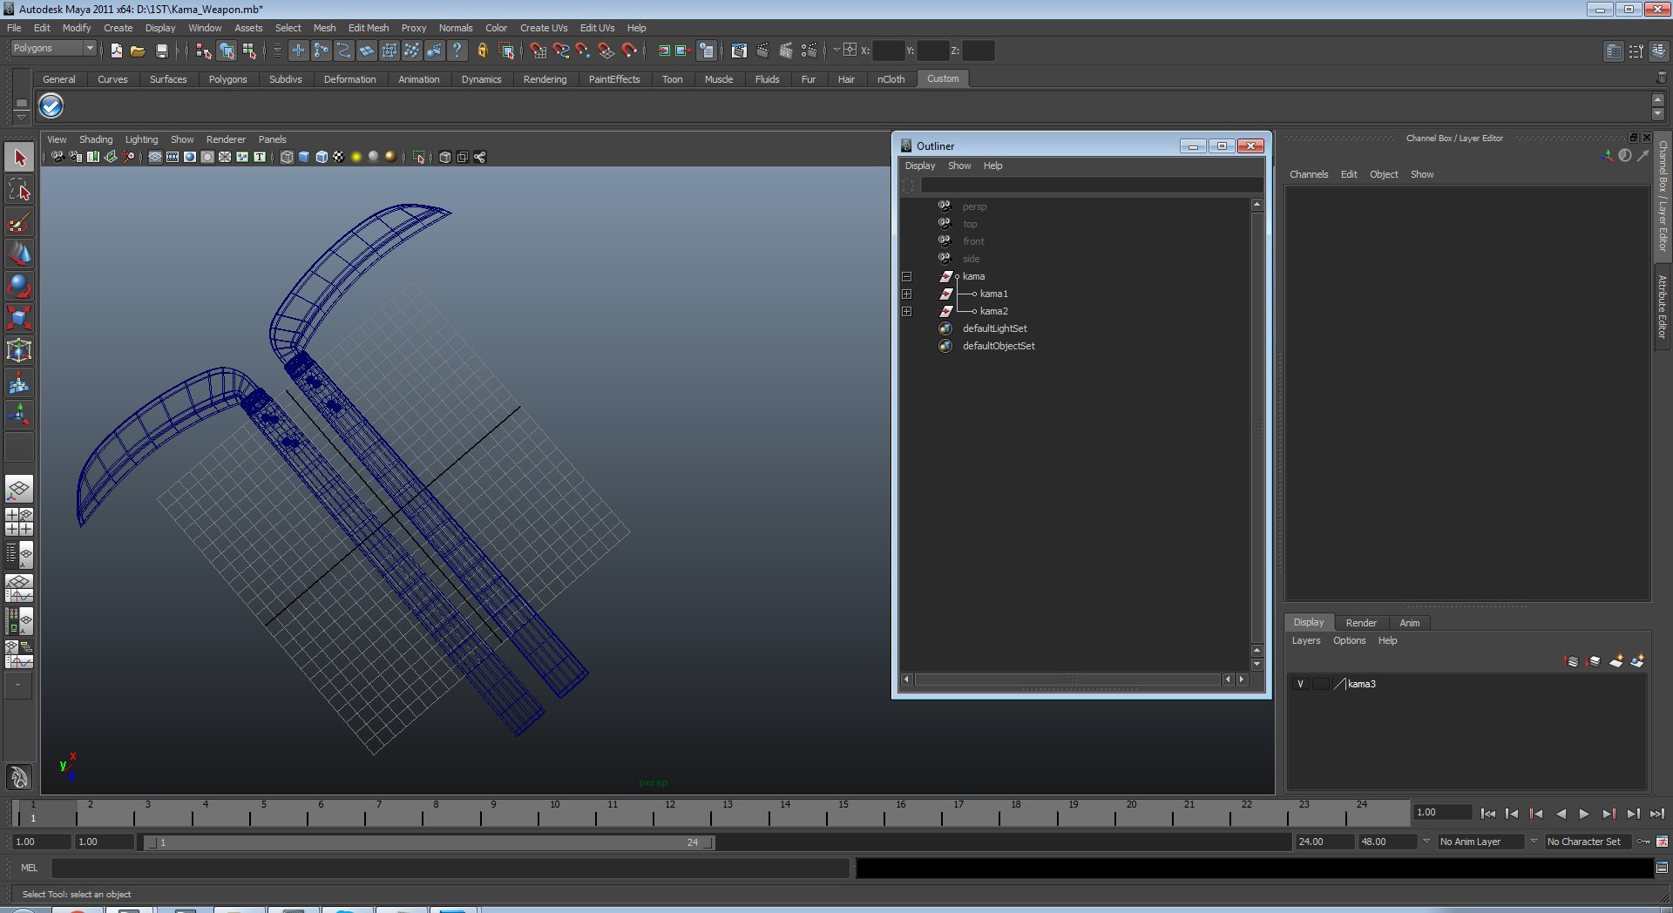1673x913 pixels.
Task: Click the Lock current selection icon
Action: point(482,51)
